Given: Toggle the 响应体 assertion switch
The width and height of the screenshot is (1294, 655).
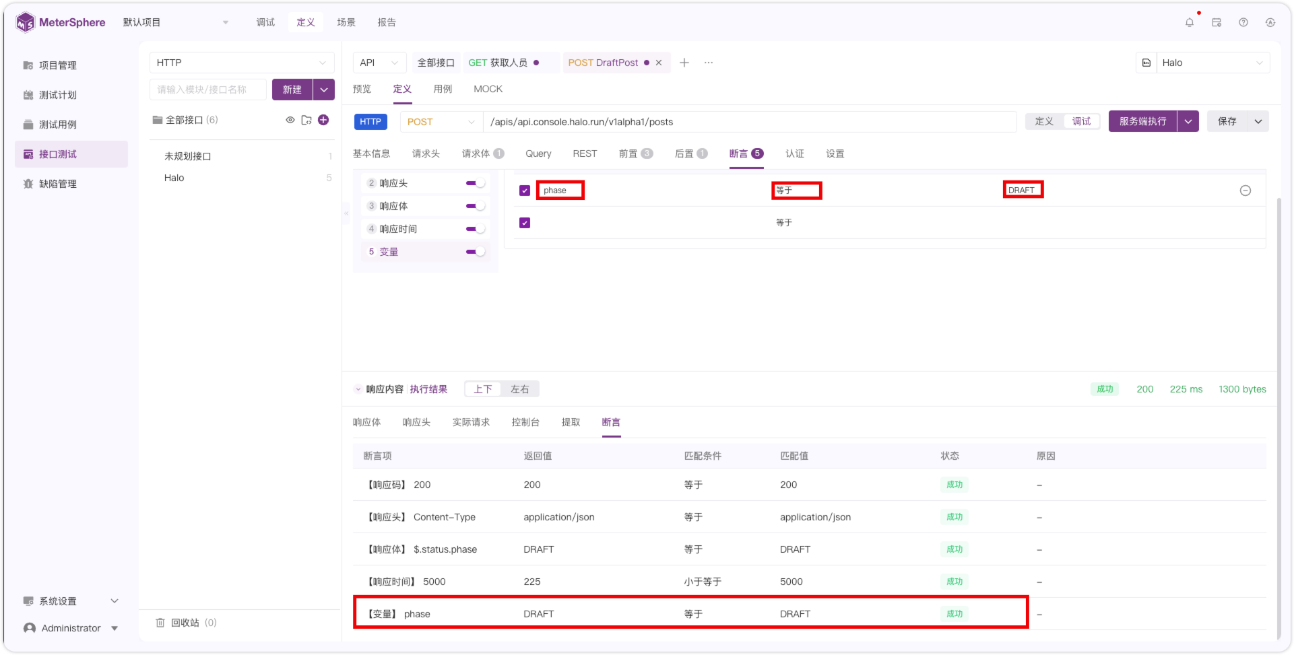Looking at the screenshot, I should coord(476,206).
